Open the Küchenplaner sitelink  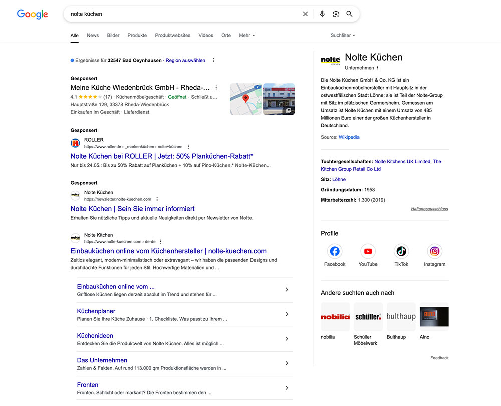96,311
